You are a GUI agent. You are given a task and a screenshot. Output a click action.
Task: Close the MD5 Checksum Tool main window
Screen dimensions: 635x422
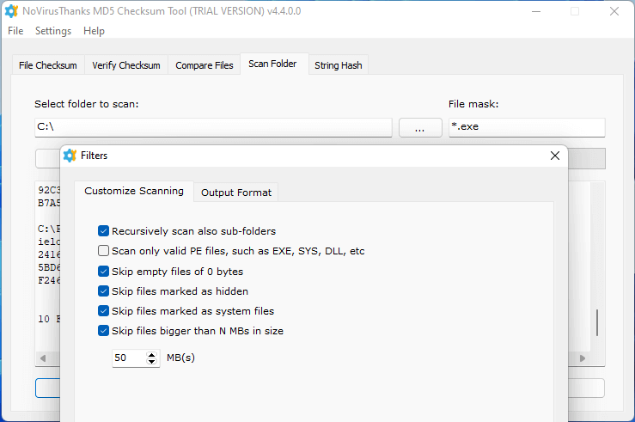point(614,11)
